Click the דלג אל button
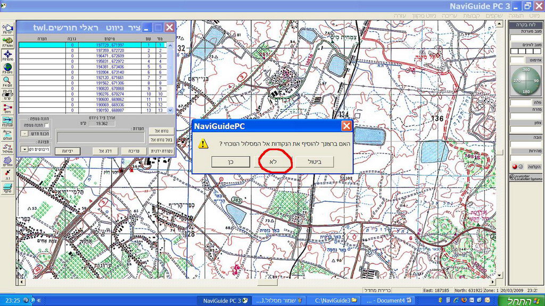545x306 pixels. [105, 151]
